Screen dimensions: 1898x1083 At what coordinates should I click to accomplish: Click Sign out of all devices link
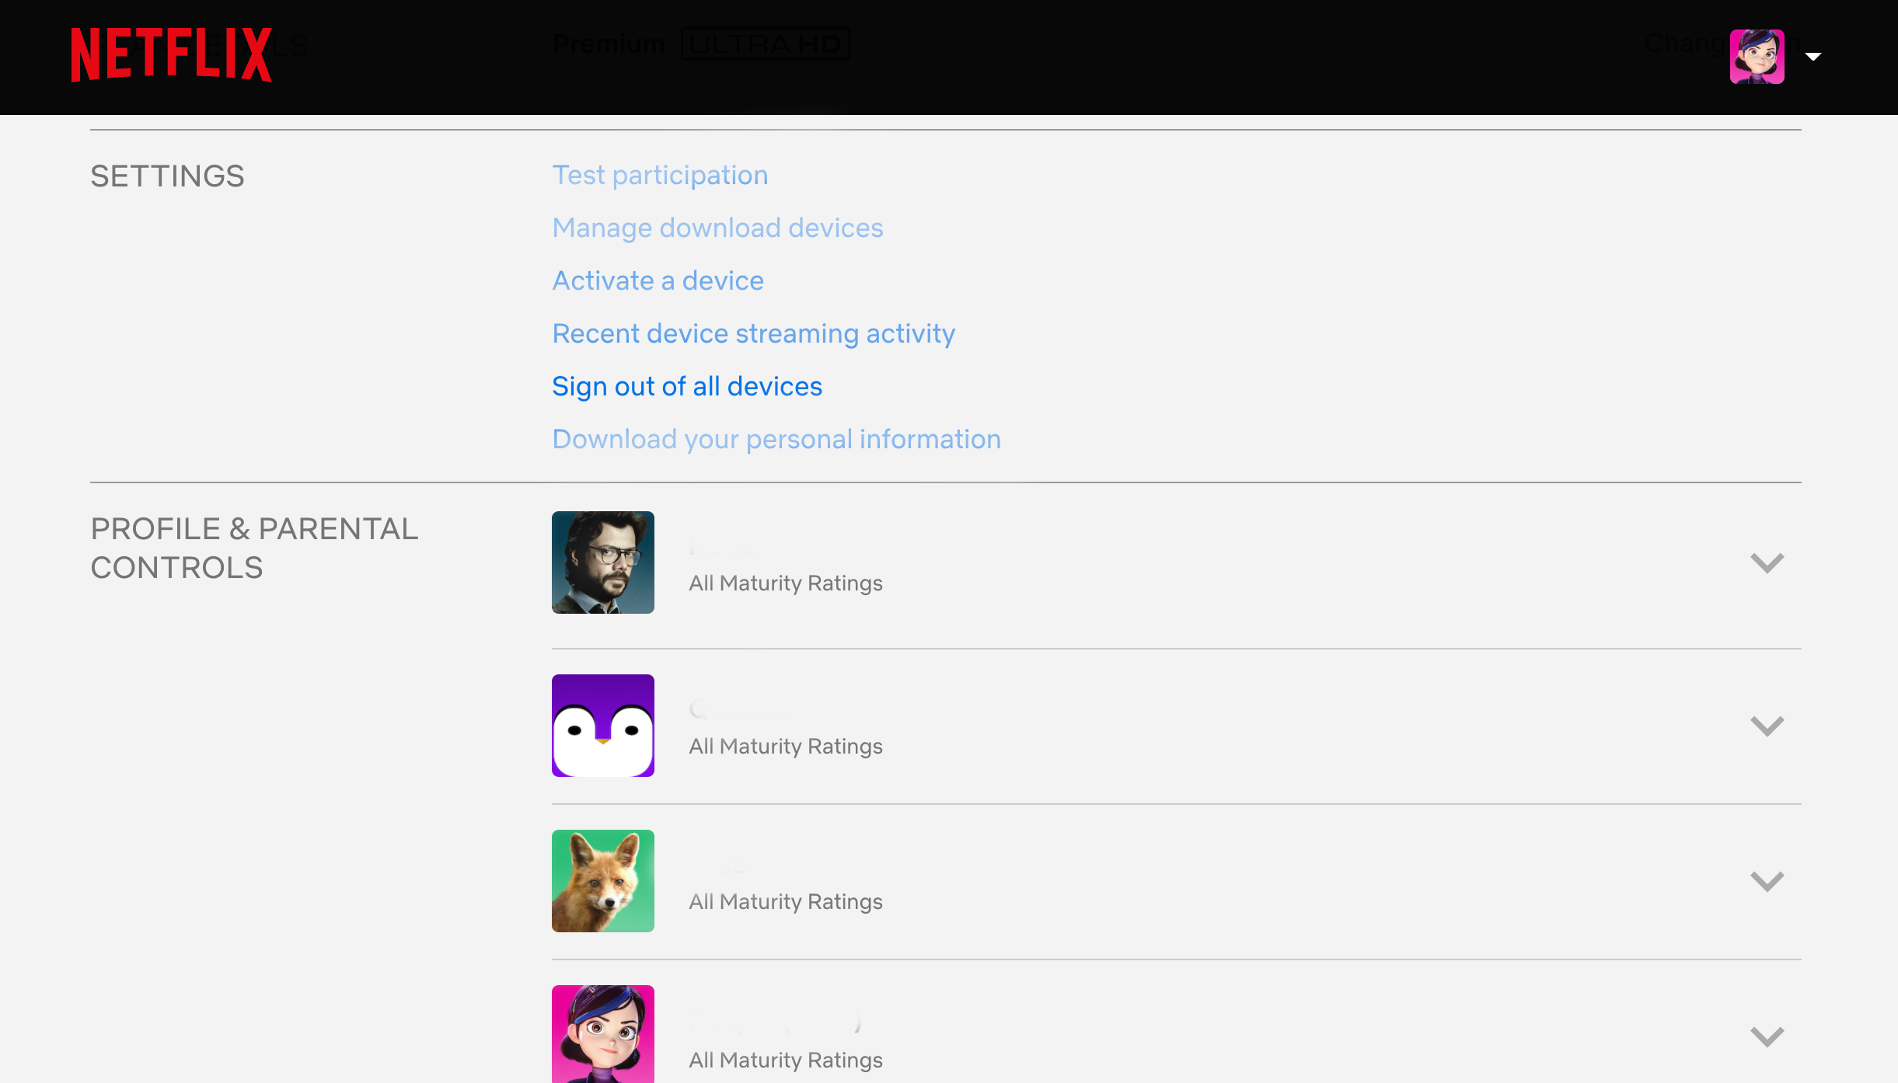click(687, 386)
